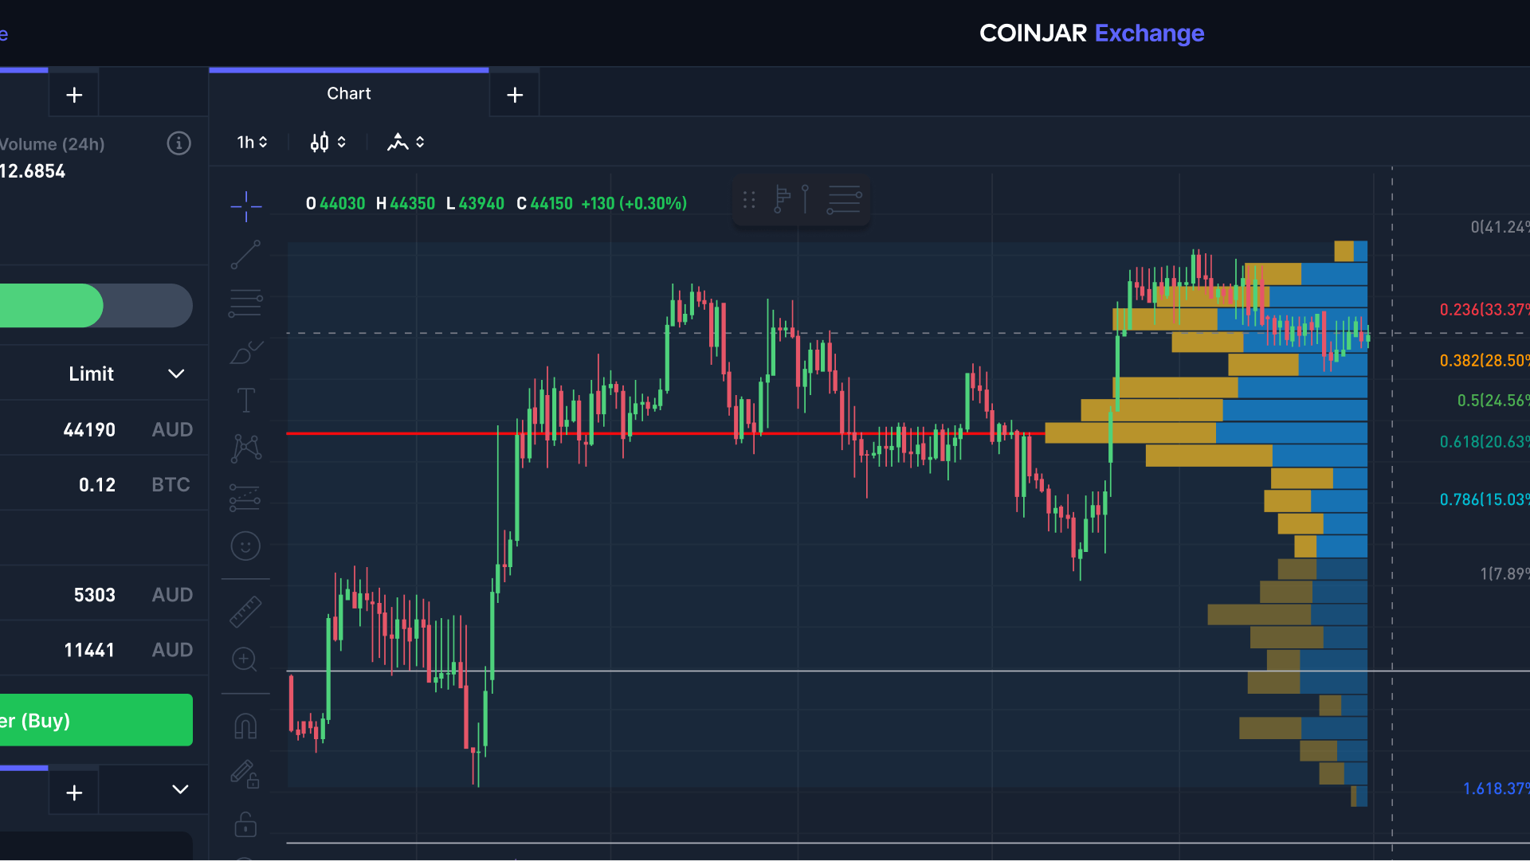Open the 1h timeframe selector

(x=250, y=142)
